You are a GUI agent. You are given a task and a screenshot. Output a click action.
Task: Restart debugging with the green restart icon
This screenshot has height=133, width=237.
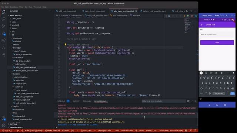click(188, 16)
